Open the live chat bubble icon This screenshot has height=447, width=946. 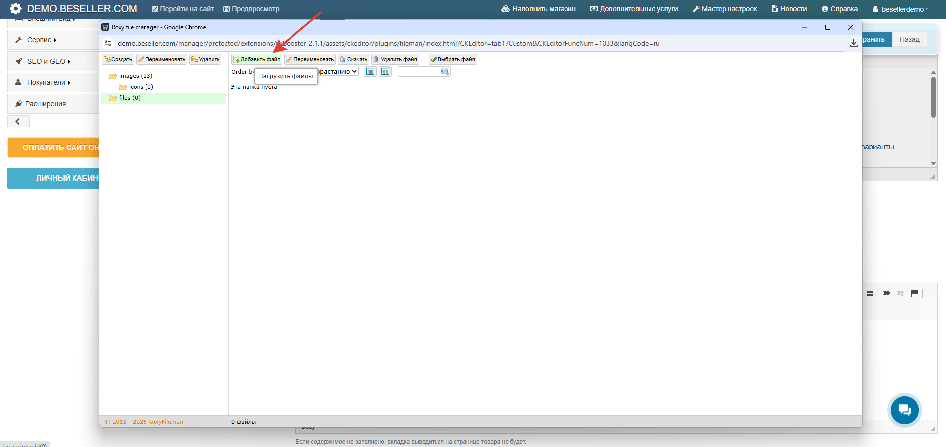(x=904, y=410)
